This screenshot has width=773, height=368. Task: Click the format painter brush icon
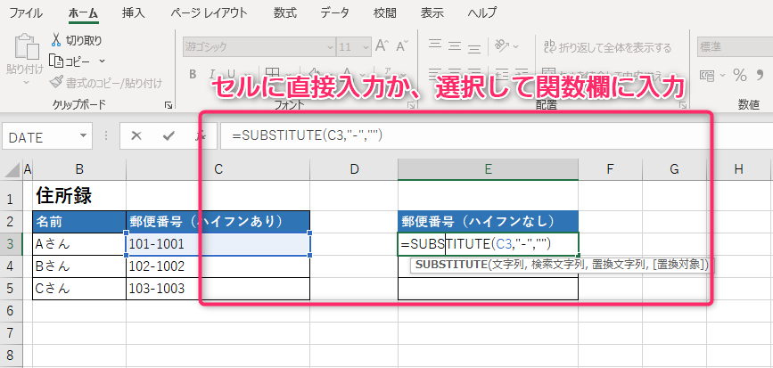[57, 82]
